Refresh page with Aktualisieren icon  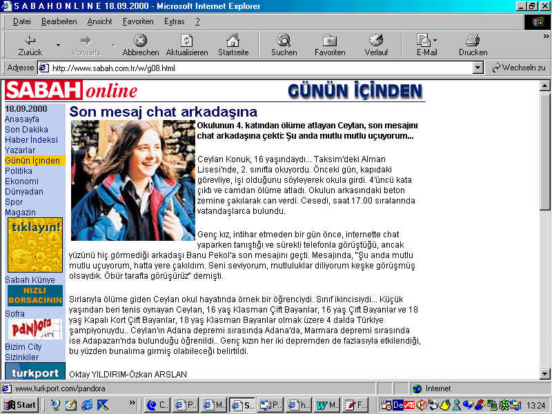(186, 41)
